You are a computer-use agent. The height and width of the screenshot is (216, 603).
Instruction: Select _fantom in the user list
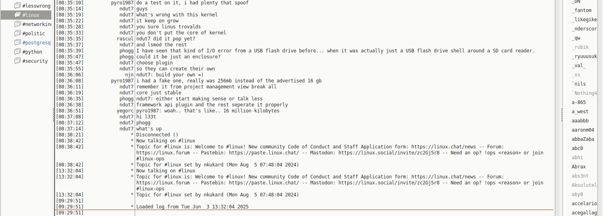[581, 10]
